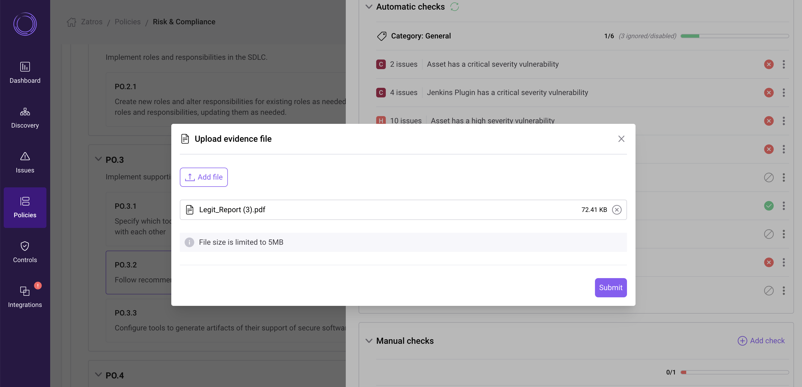This screenshot has height=387, width=802.
Task: Open Integrations with the notification badge
Action: click(x=25, y=297)
